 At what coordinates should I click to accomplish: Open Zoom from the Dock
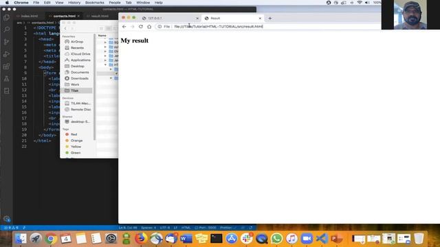[x=307, y=239]
